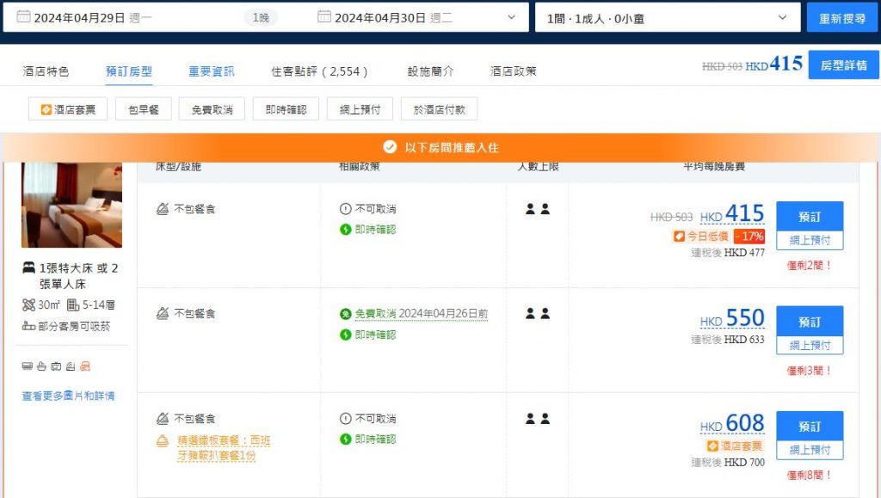The image size is (881, 498).
Task: Click the hotel room photo thumbnail
Action: coord(71,205)
